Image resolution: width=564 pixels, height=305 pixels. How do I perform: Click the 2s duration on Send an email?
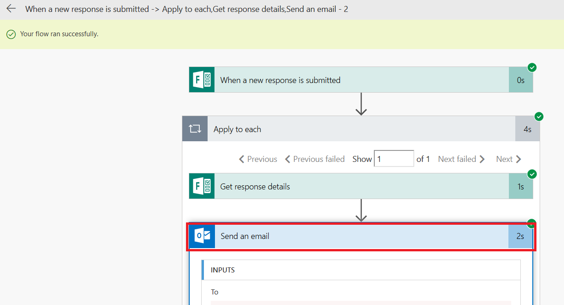coord(520,236)
